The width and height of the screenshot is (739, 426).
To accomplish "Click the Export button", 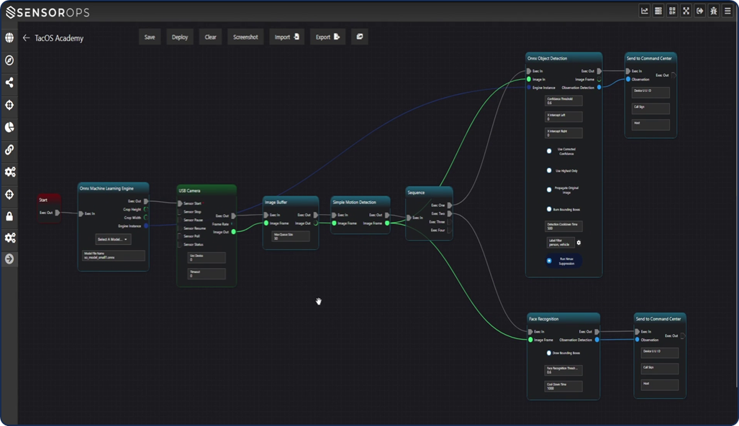I will (327, 37).
